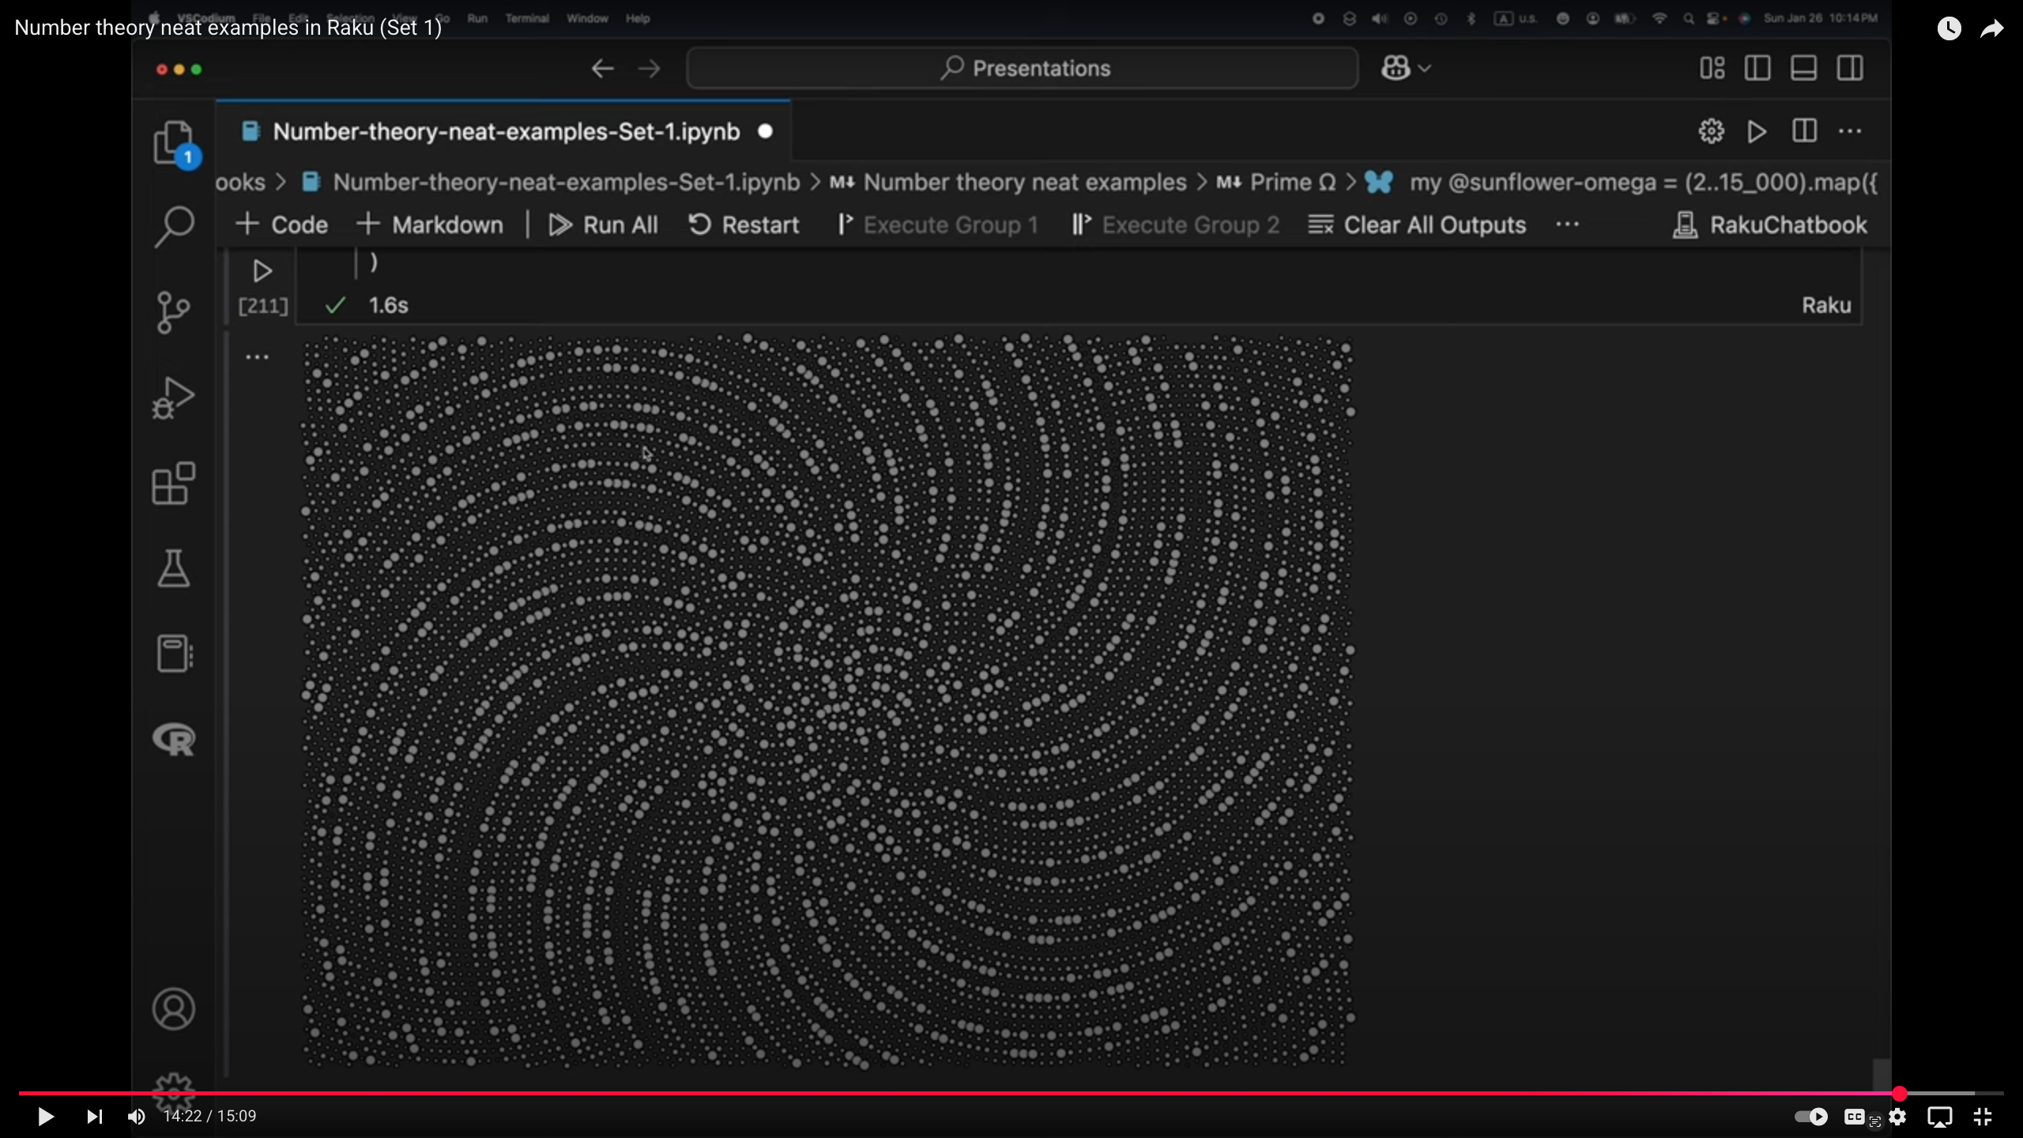Screen dimensions: 2023x1138
Task: Click the Presentations search field
Action: coord(1023,69)
